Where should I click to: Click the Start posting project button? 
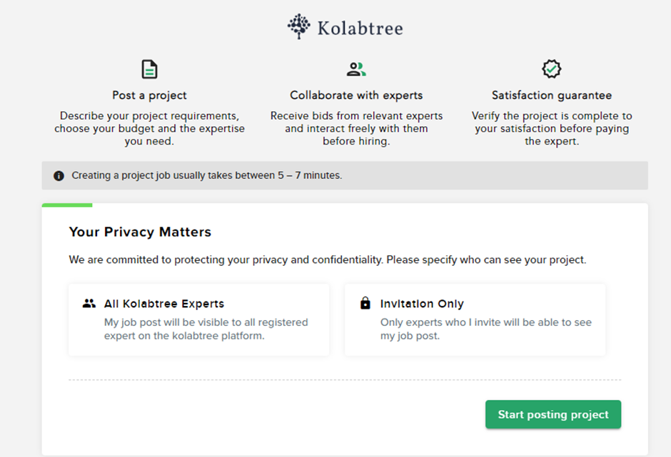[x=553, y=414]
